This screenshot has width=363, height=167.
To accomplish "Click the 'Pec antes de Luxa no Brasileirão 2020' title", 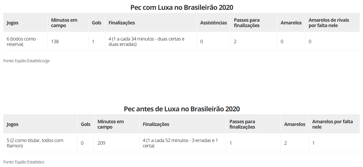I will tap(182, 109).
